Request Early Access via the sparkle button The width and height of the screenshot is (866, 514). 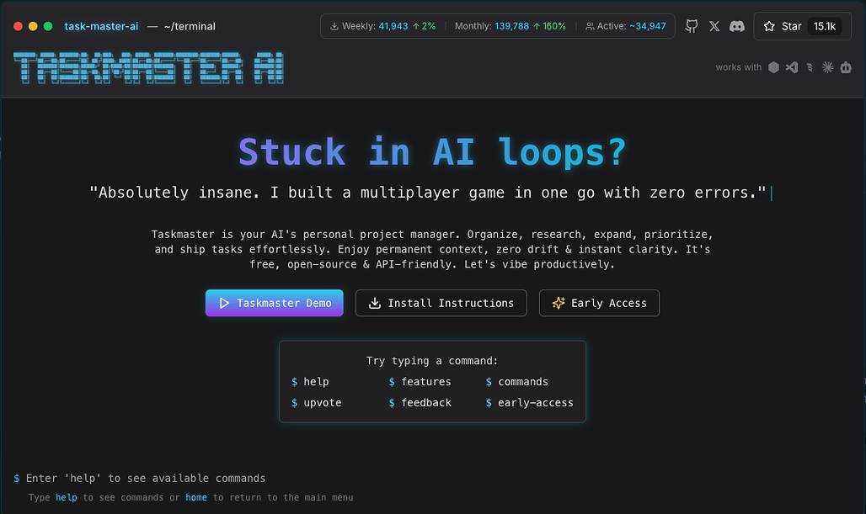coord(599,303)
